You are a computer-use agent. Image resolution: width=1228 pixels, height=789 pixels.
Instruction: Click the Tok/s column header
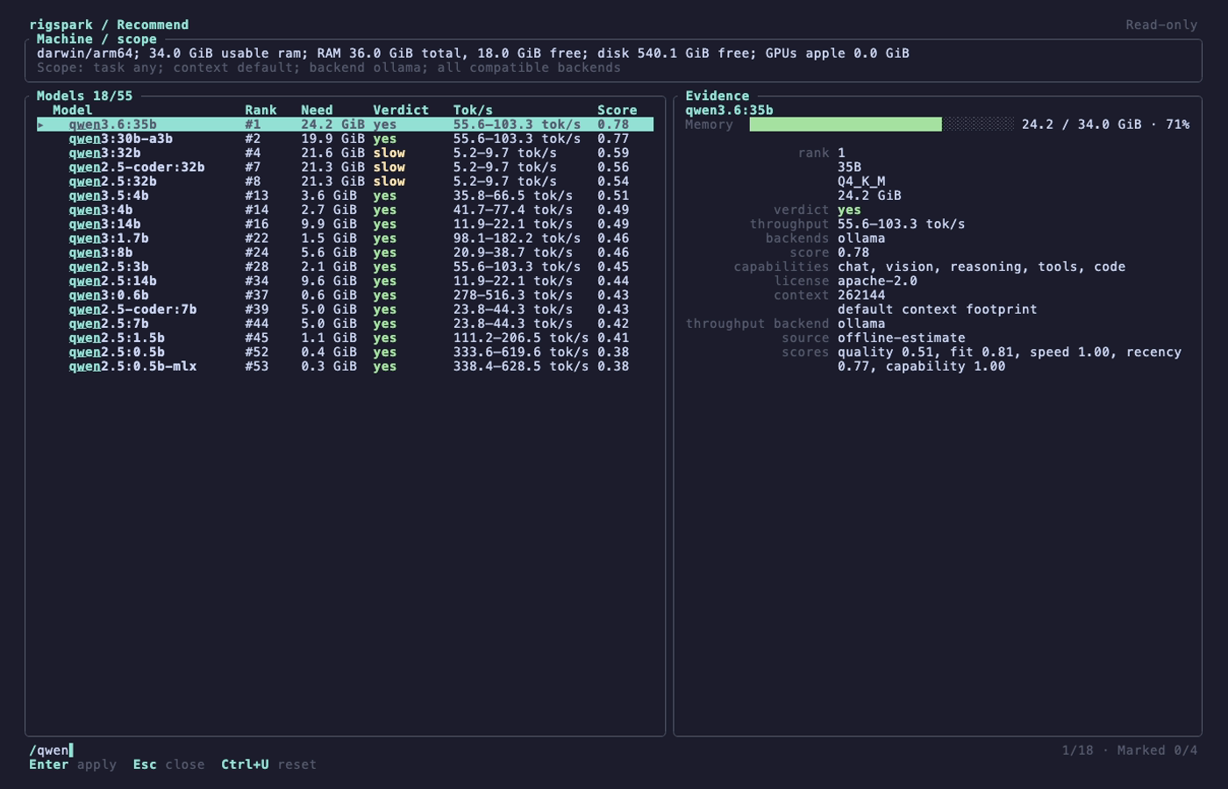pos(473,110)
